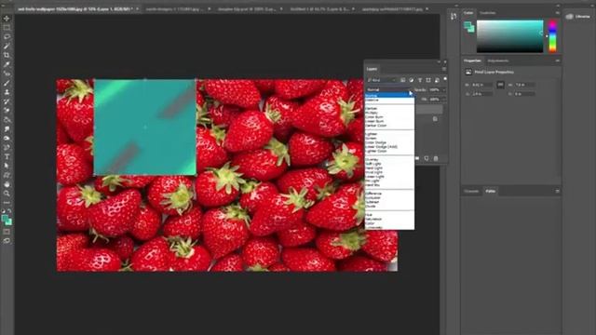This screenshot has height=335, width=596.
Task: Toggle filter for smart objects
Action: (437, 80)
